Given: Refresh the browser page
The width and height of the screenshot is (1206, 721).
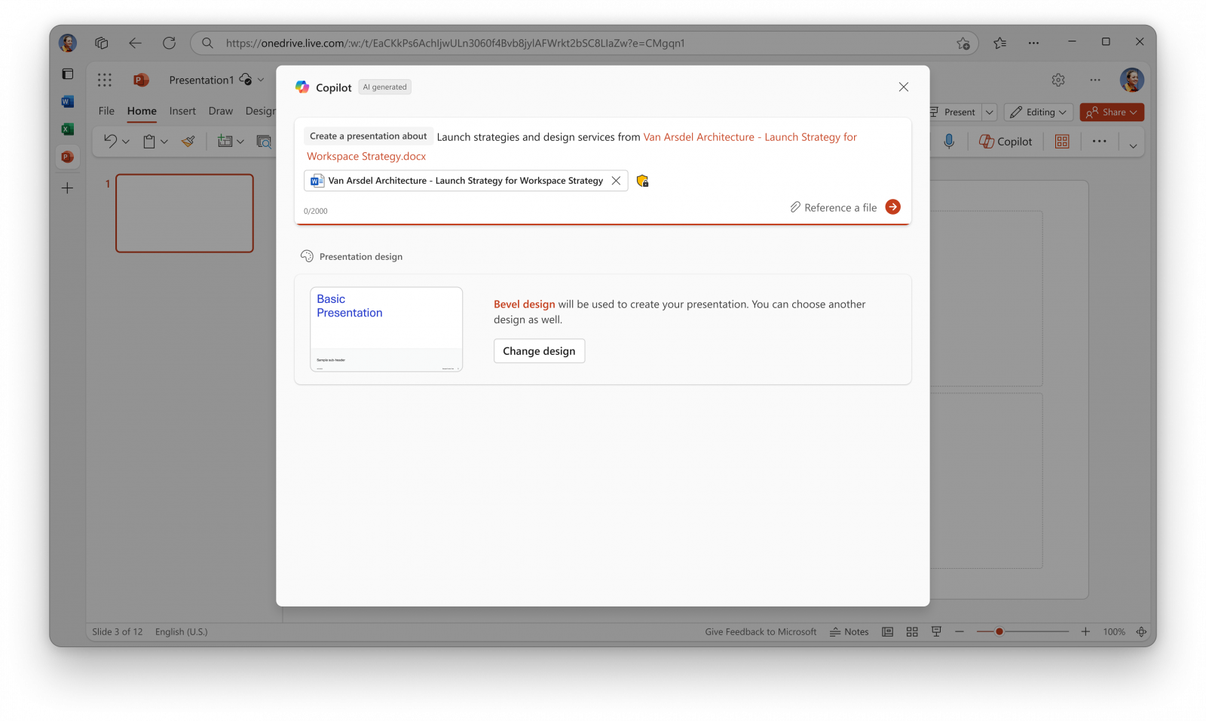Looking at the screenshot, I should (169, 43).
